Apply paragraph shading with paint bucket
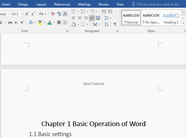This screenshot has height=138, width=186. pos(74,24)
